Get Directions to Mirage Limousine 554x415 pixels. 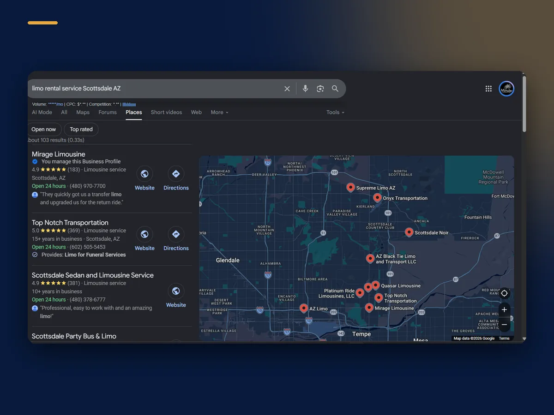[x=176, y=174]
